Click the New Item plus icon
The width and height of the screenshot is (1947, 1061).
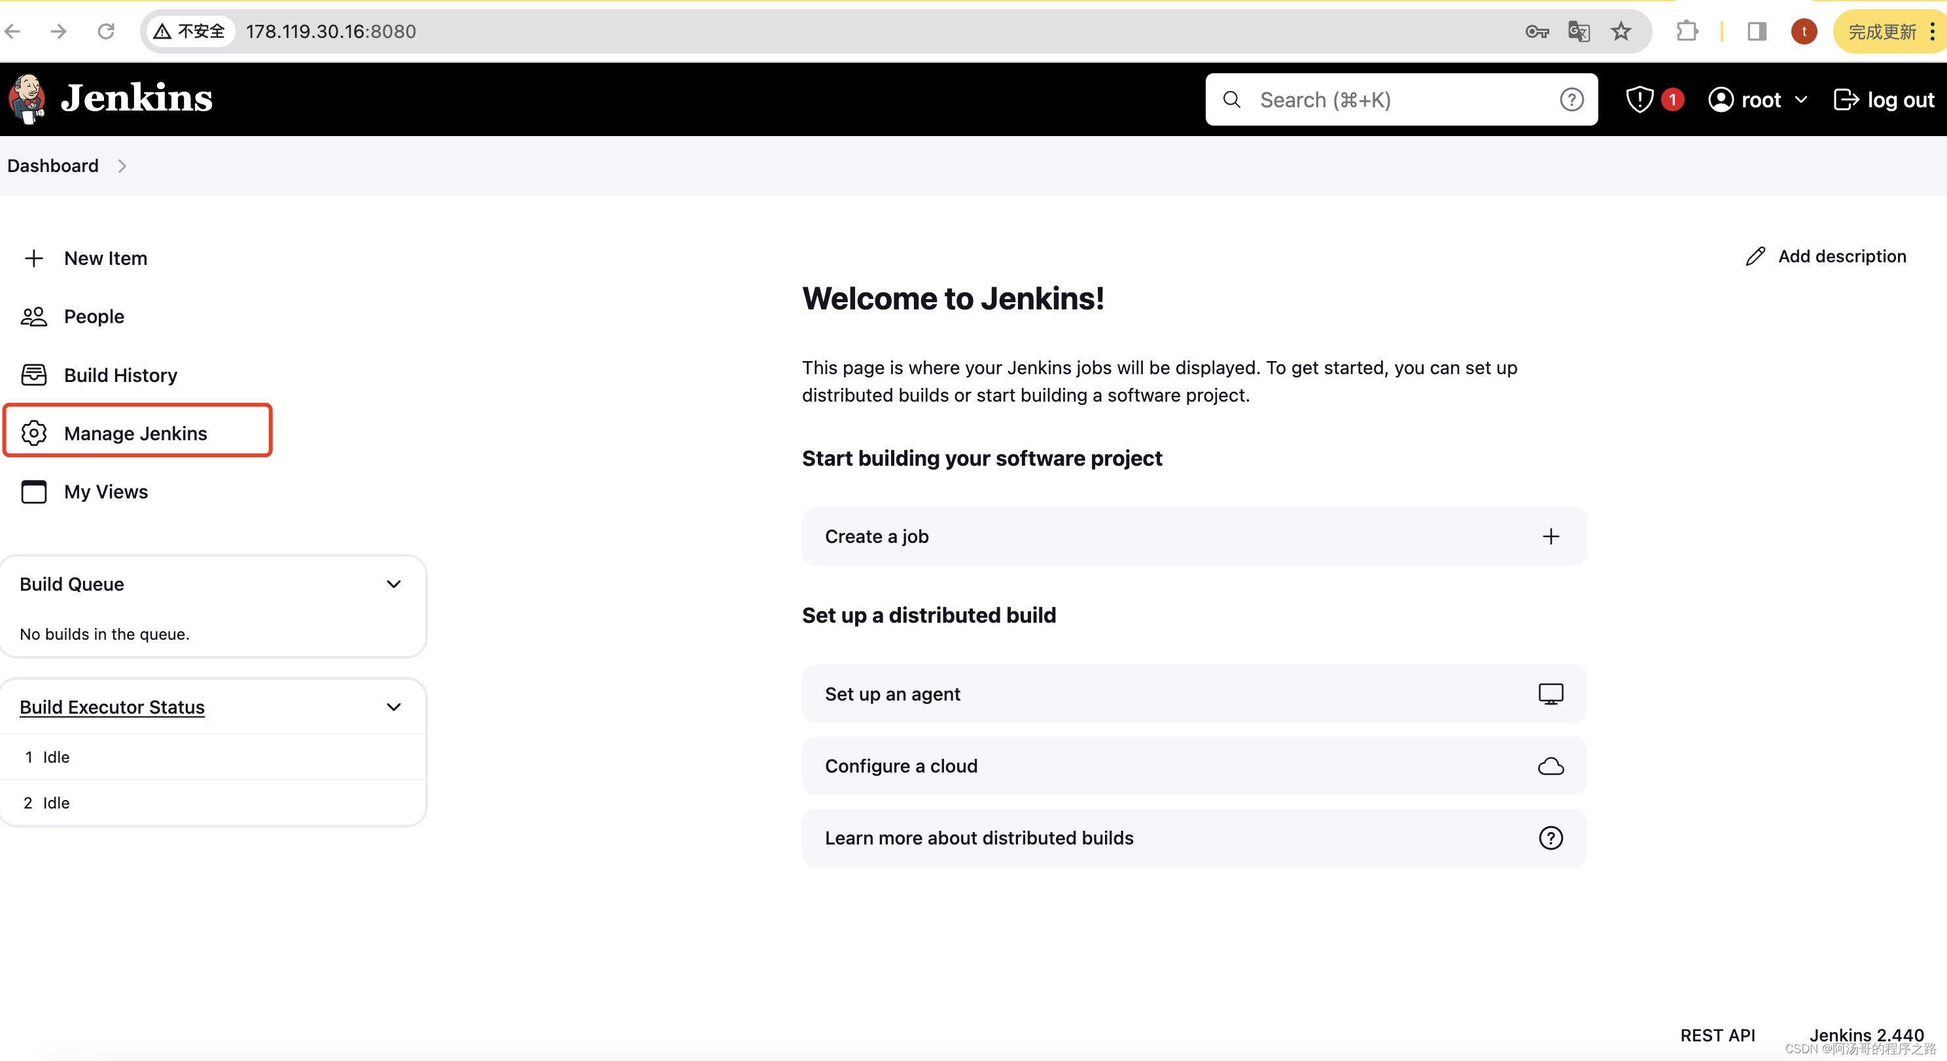tap(33, 258)
